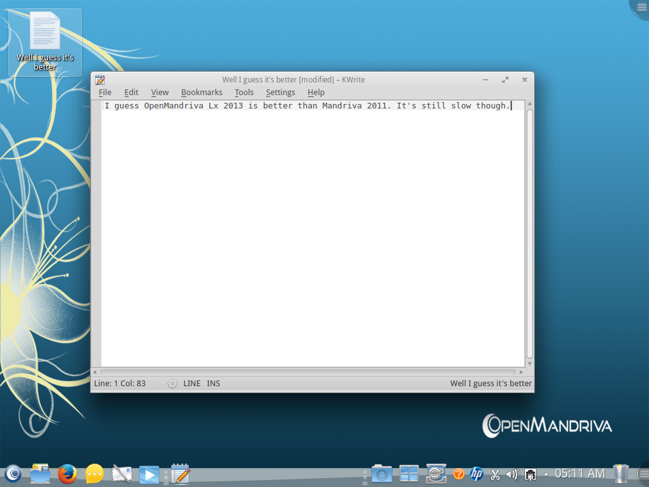Click the 05:11 AM clock
Screen dimensions: 649x487
[579, 473]
